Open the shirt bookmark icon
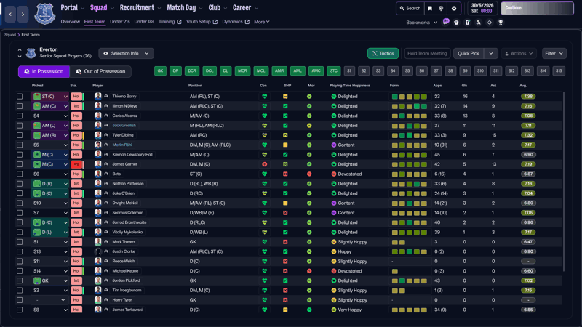Viewport: 582px width, 327px height. point(456,23)
